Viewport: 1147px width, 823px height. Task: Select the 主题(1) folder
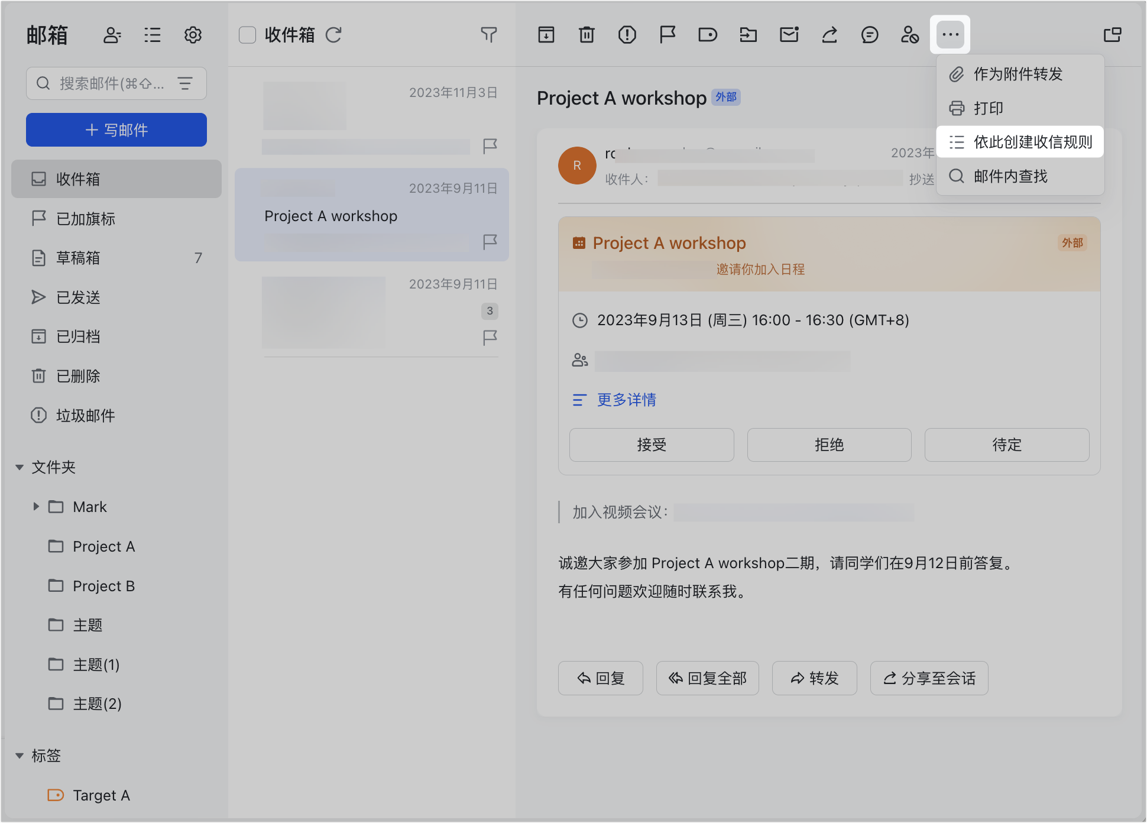[x=116, y=665]
